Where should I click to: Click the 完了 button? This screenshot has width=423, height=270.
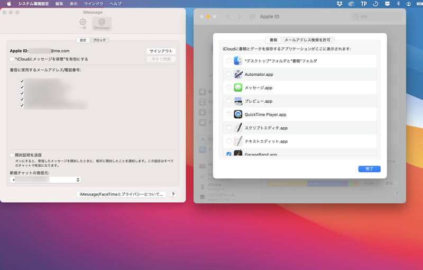[369, 169]
